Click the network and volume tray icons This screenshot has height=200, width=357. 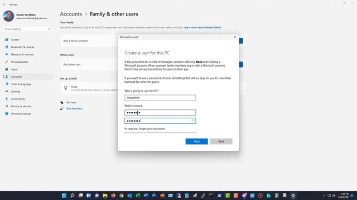331,196
